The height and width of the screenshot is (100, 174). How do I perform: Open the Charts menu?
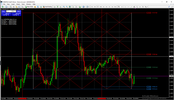18,4
